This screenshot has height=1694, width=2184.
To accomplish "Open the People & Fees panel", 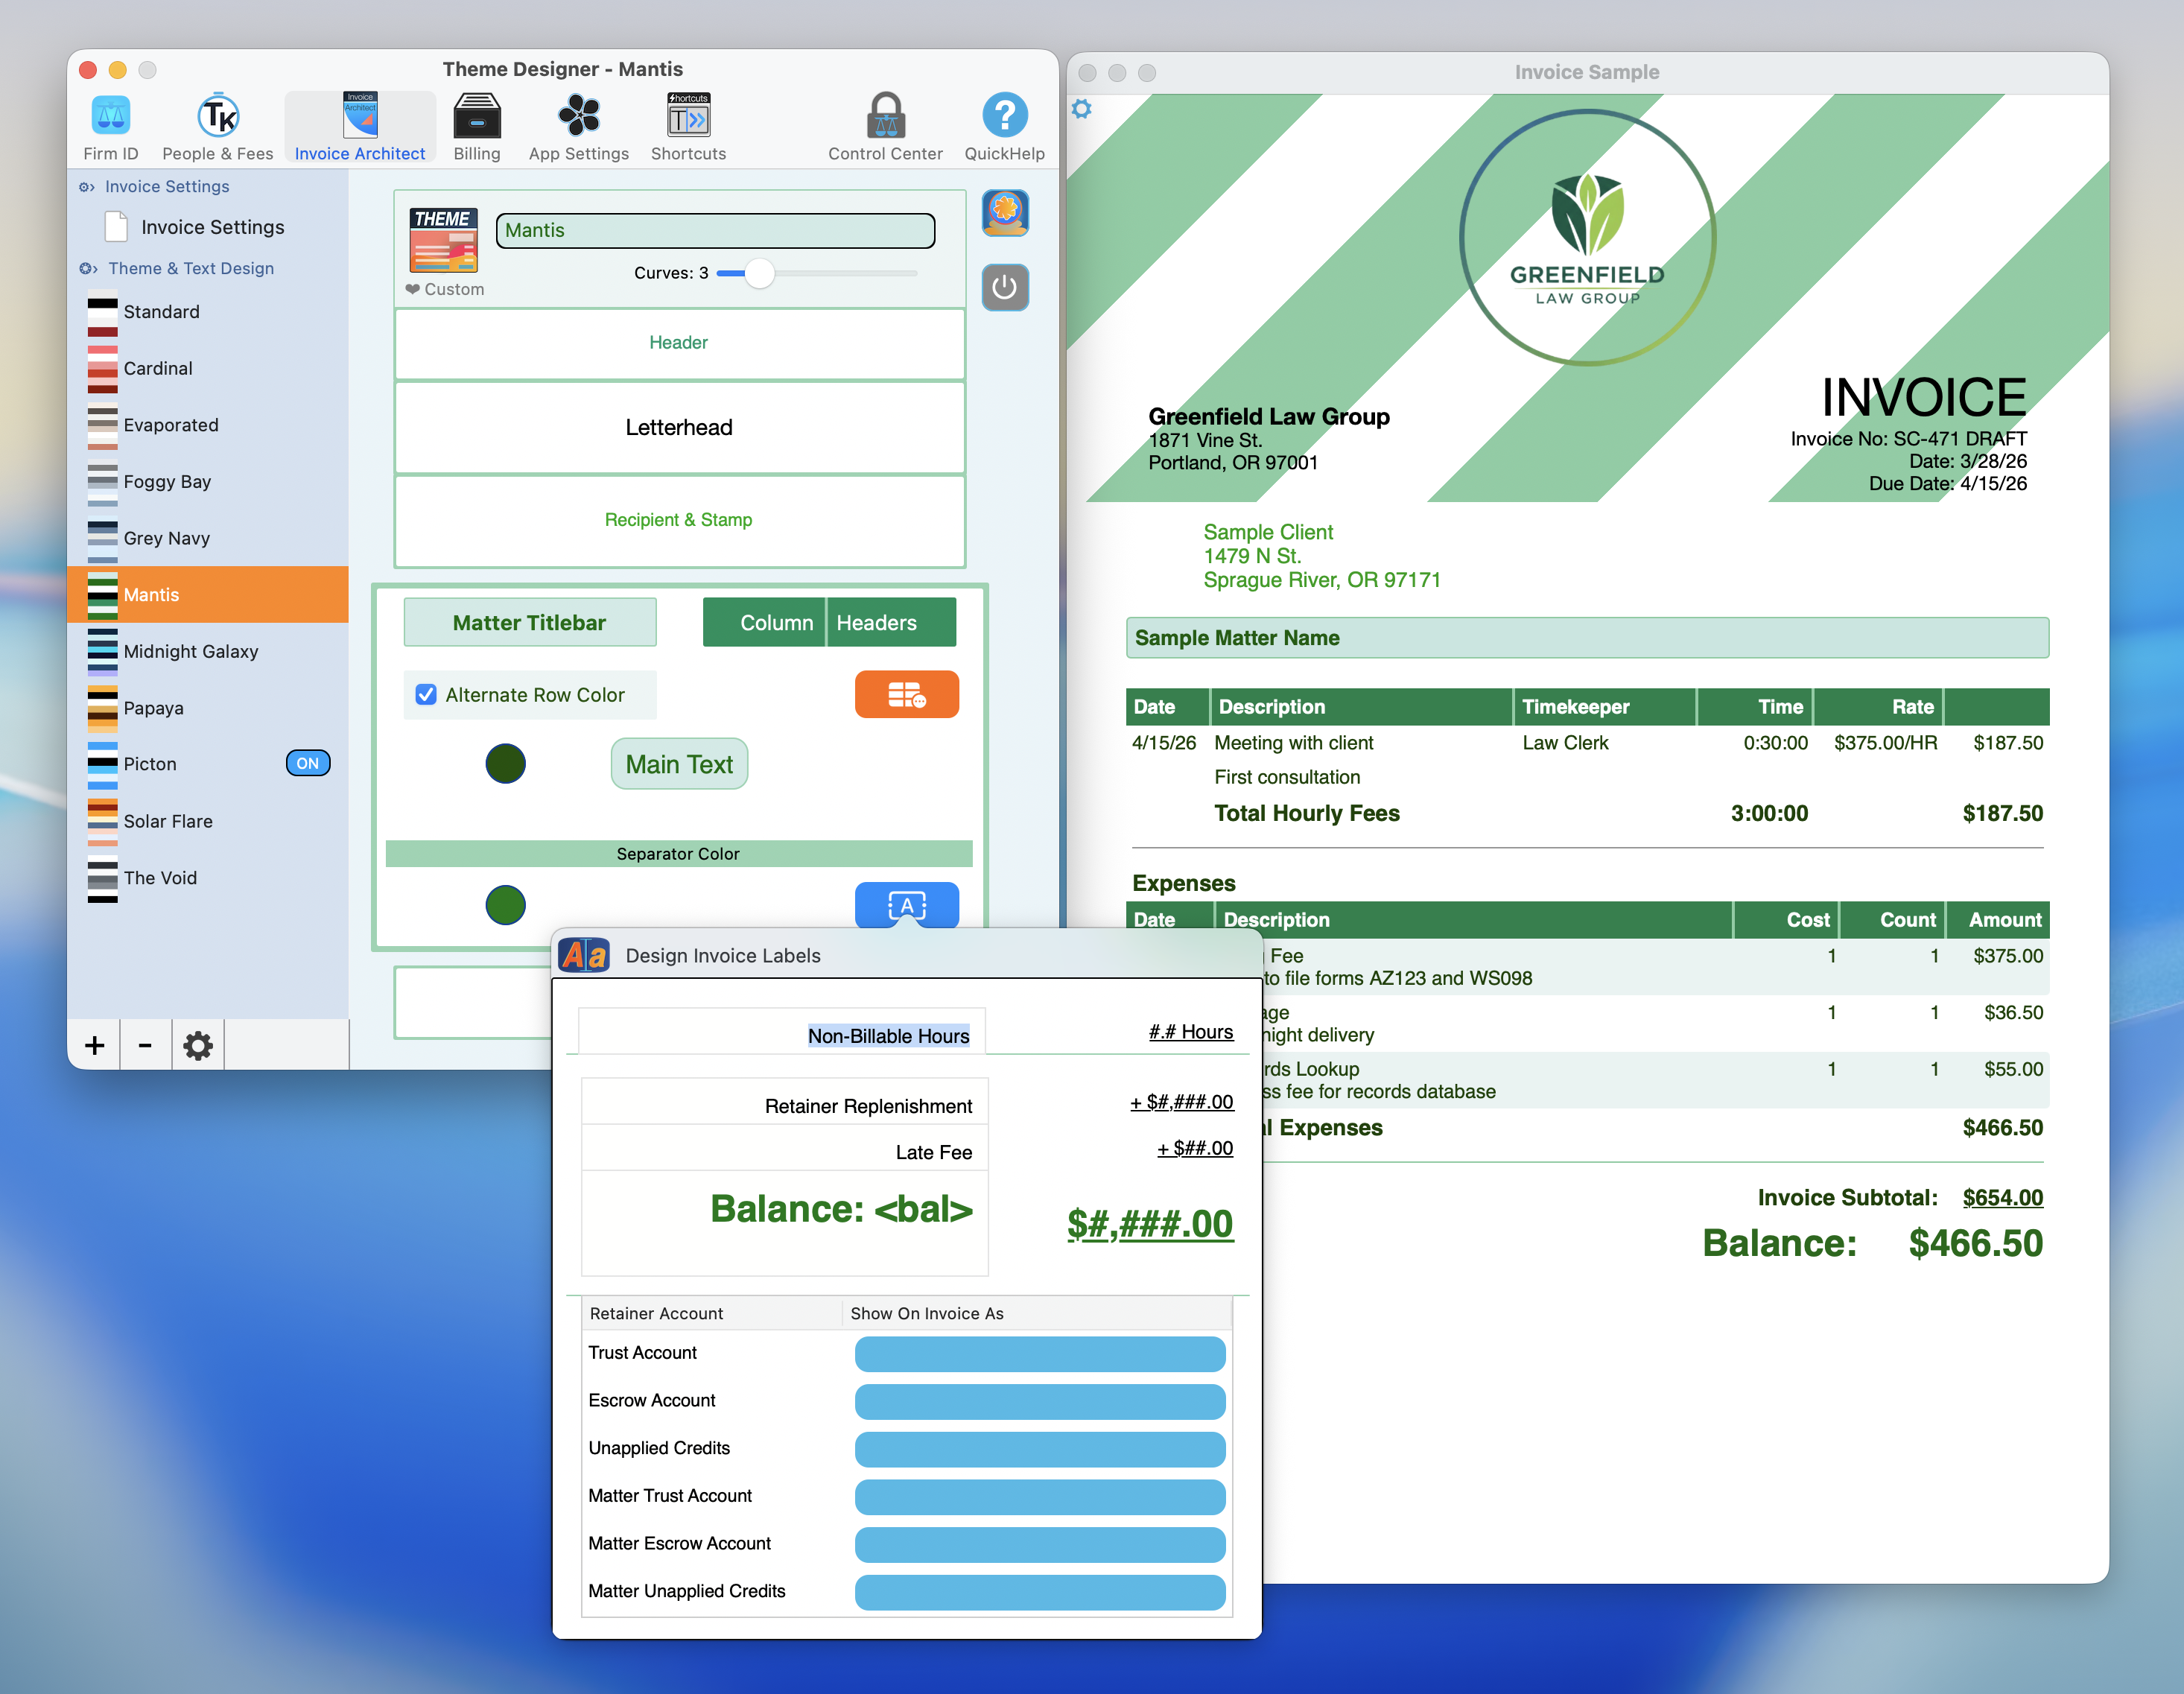I will [217, 125].
